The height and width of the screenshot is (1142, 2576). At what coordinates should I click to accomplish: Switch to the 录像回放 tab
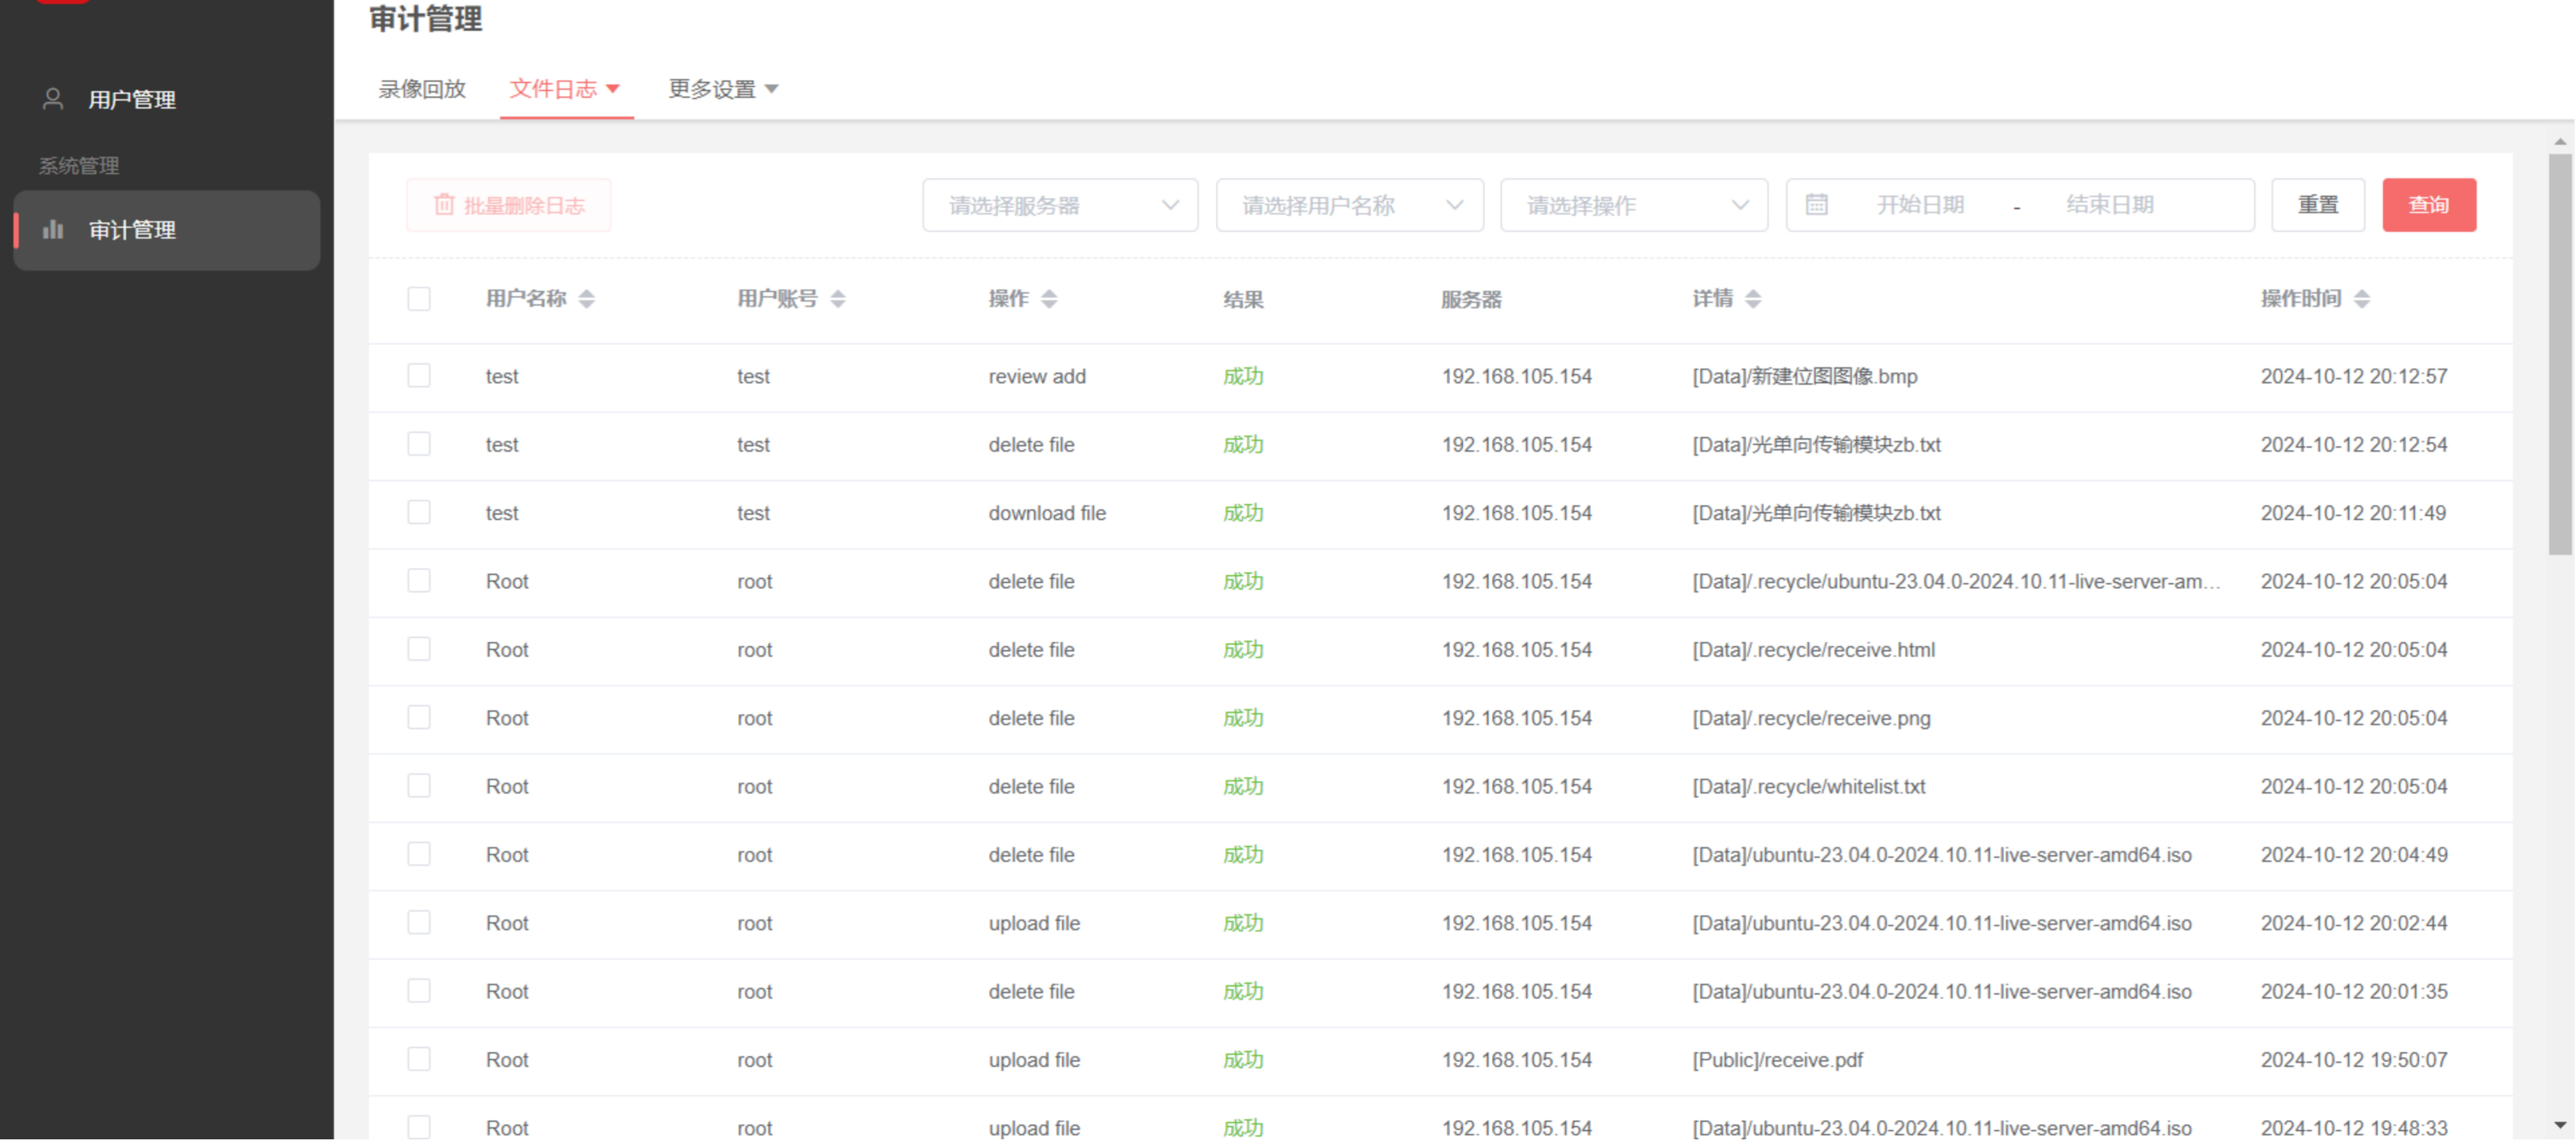pyautogui.click(x=422, y=89)
